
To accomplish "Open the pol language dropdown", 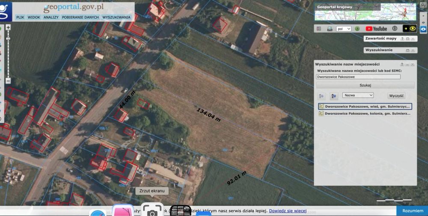I will [343, 29].
